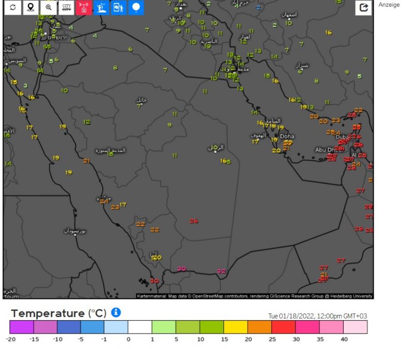The height and width of the screenshot is (349, 413).
Task: Open the location pin tool
Action: pyautogui.click(x=31, y=7)
